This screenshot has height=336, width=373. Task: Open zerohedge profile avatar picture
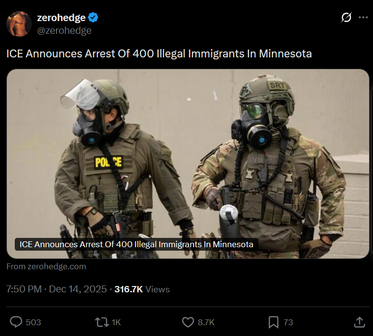(x=19, y=24)
